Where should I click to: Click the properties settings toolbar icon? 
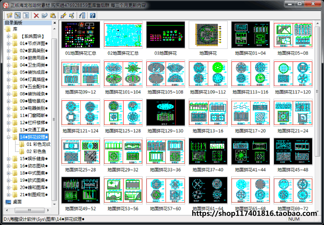coord(82,15)
